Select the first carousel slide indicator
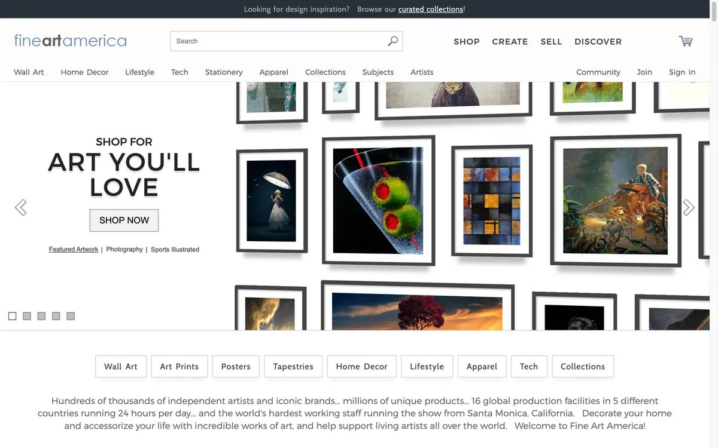 (13, 316)
